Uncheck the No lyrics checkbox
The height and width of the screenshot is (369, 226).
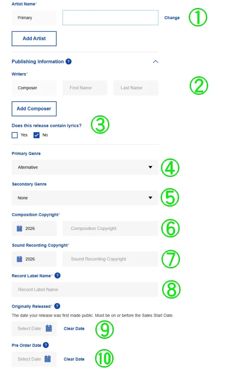pyautogui.click(x=36, y=135)
